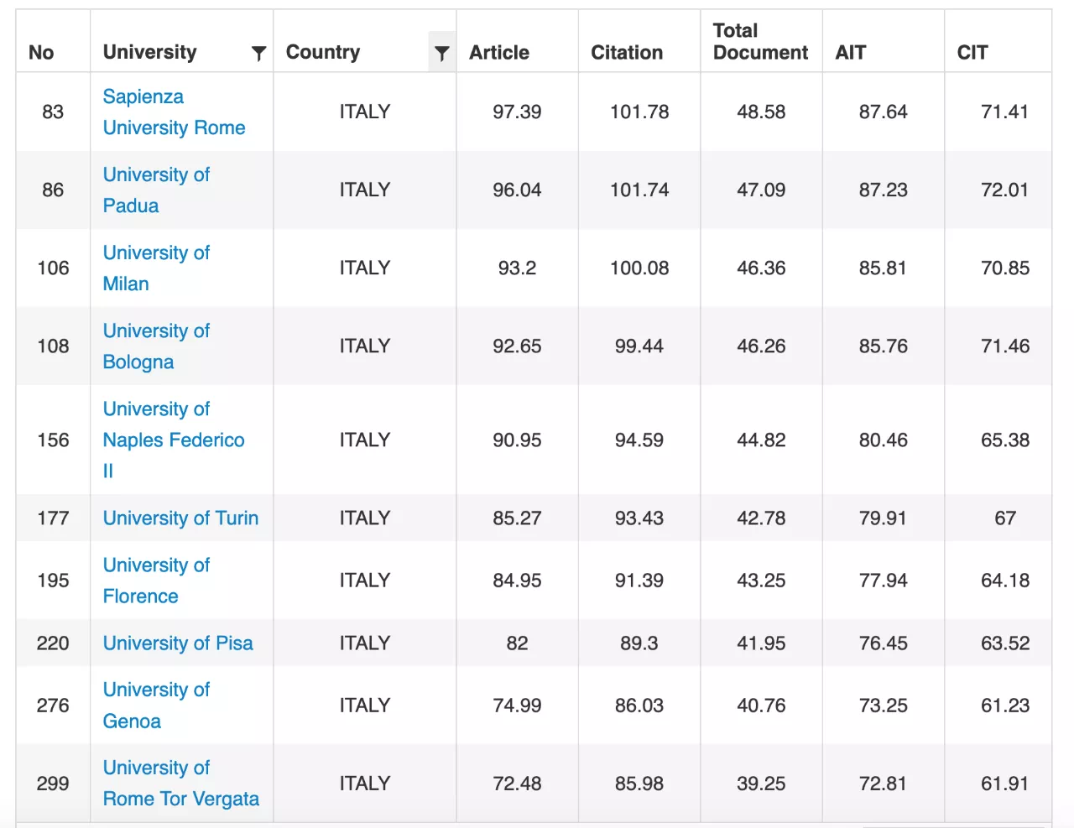The width and height of the screenshot is (1074, 828).
Task: Select rank number 177 cell
Action: (x=53, y=518)
